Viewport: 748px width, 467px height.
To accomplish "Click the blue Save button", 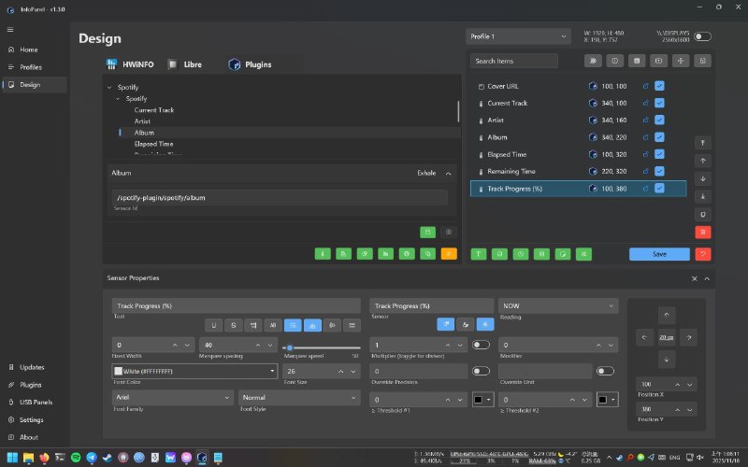I will click(x=659, y=253).
